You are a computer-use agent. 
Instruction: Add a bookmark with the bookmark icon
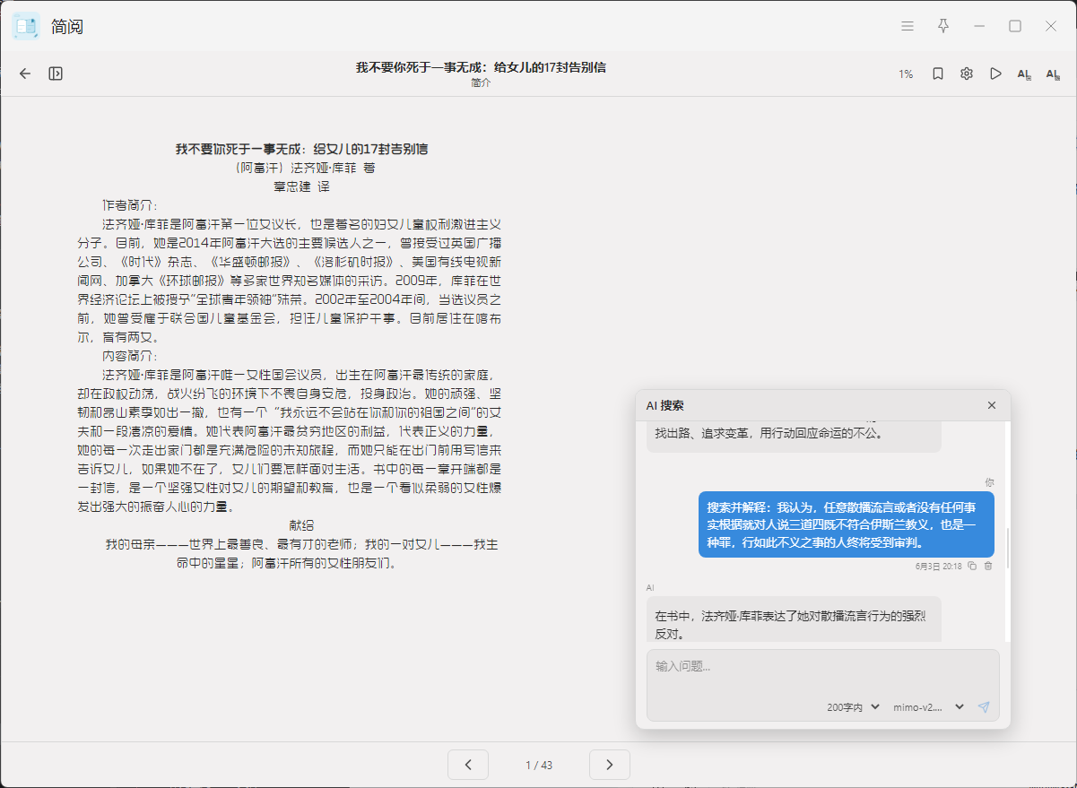pyautogui.click(x=937, y=74)
